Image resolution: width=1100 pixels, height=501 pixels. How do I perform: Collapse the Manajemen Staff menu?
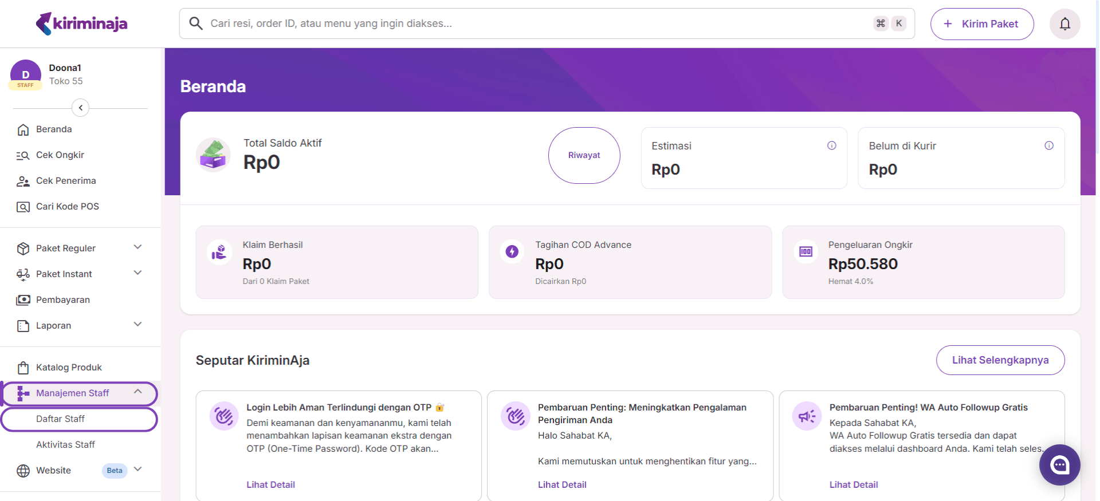coord(137,392)
